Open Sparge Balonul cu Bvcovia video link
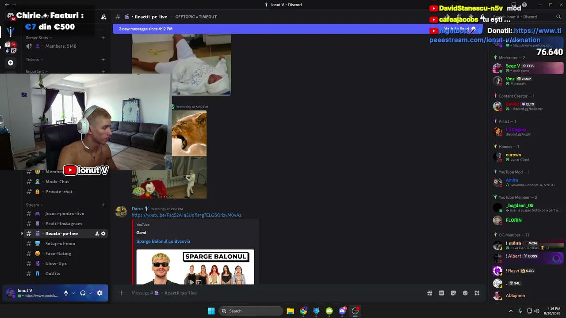566x318 pixels. [163, 242]
